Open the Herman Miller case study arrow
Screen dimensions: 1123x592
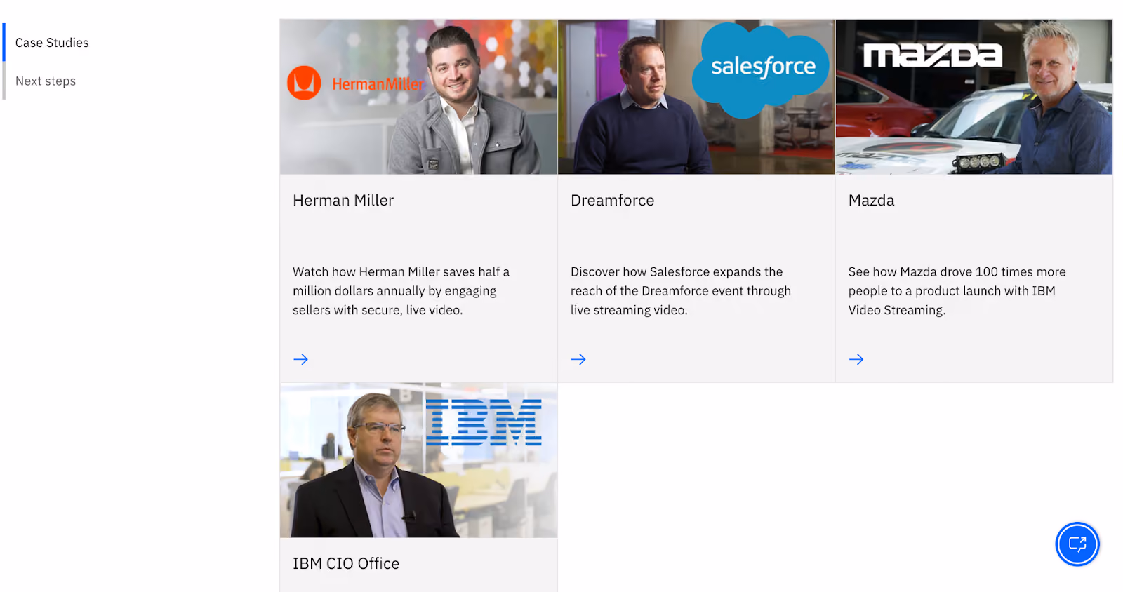300,359
